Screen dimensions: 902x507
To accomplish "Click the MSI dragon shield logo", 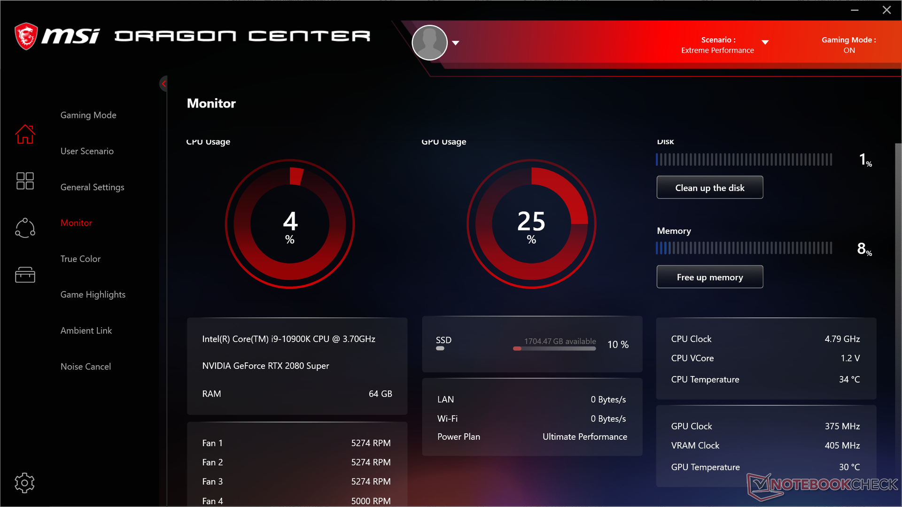I will [26, 36].
